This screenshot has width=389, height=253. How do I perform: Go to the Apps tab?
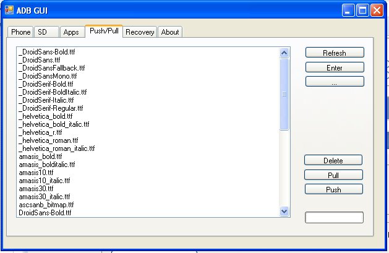[72, 32]
